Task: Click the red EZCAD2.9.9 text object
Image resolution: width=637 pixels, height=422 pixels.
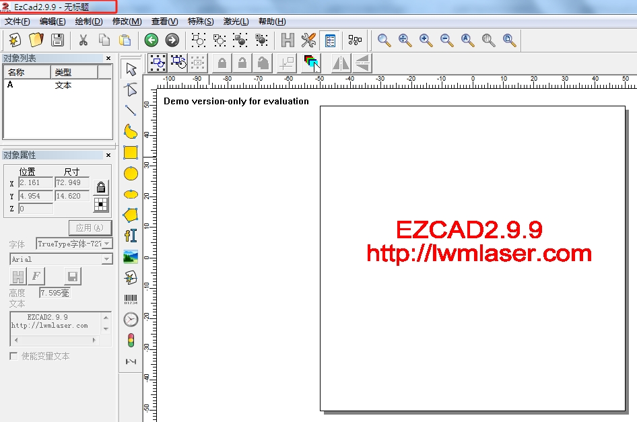Action: 479,241
